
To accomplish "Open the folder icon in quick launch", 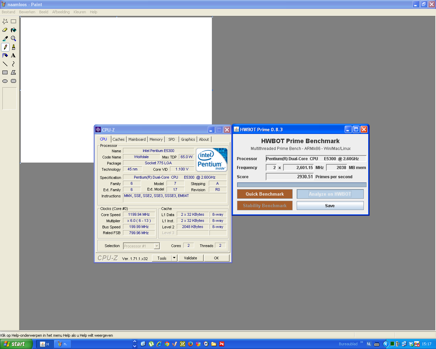I will 214,344.
